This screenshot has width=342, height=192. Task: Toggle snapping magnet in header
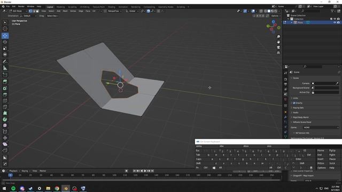click(149, 11)
